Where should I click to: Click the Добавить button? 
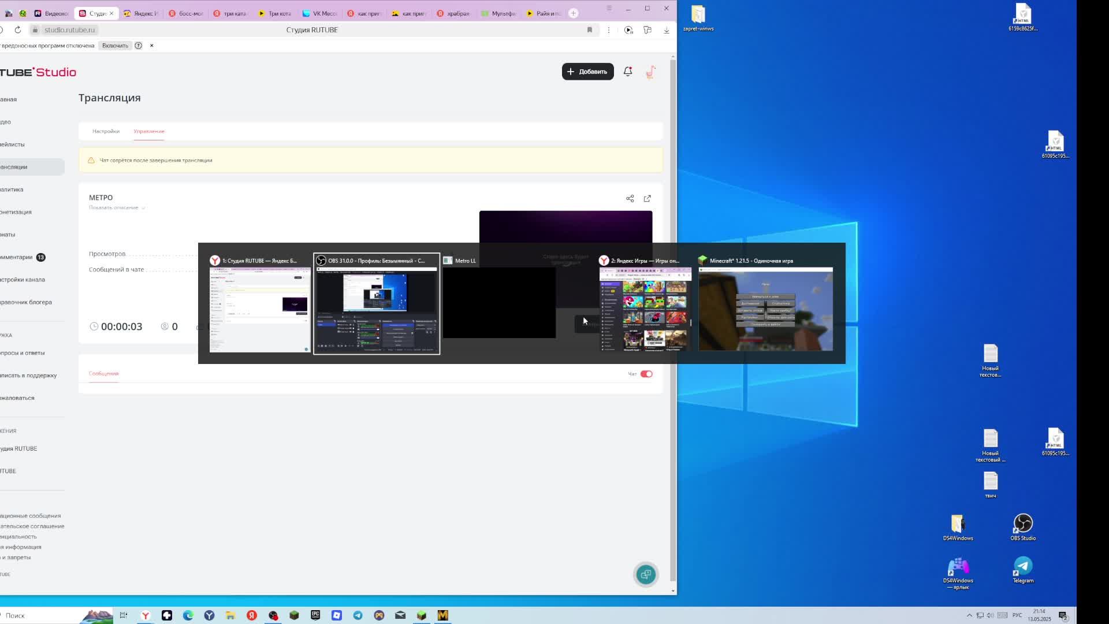pyautogui.click(x=587, y=72)
